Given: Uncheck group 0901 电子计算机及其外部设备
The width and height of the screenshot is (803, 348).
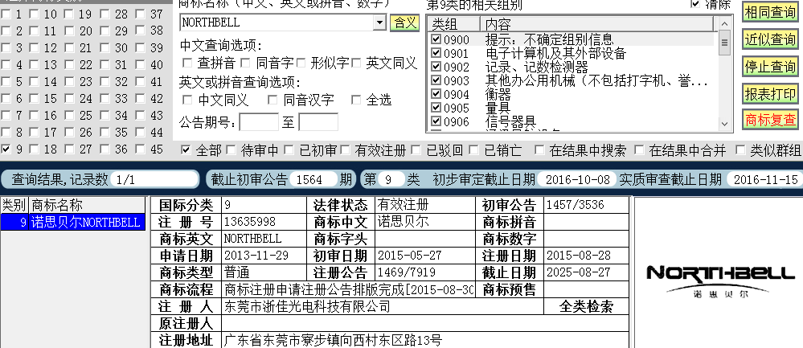Looking at the screenshot, I should [x=436, y=53].
